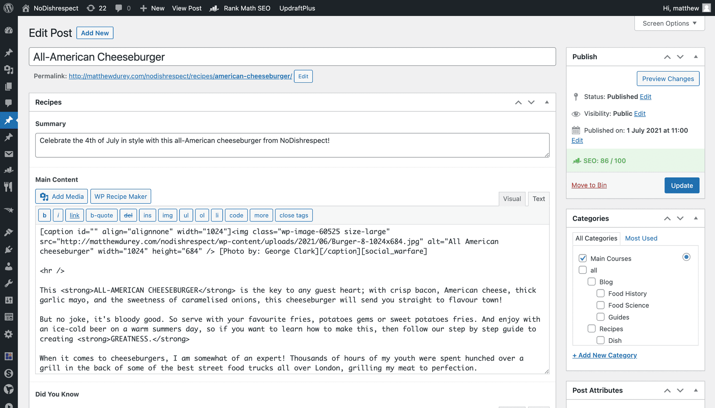Open Comments speech bubble sidebar icon
Screen dimensions: 715x408
click(x=9, y=103)
